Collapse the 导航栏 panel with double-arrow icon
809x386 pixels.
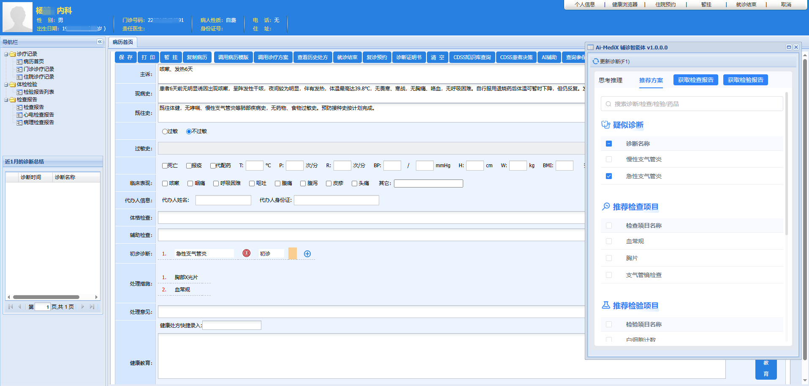pos(100,42)
